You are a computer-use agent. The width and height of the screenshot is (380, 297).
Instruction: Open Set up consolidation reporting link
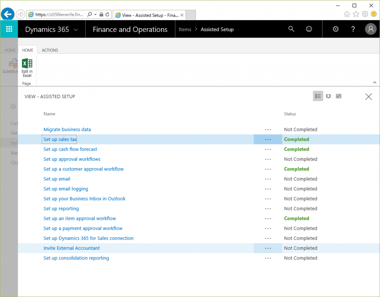(x=76, y=258)
